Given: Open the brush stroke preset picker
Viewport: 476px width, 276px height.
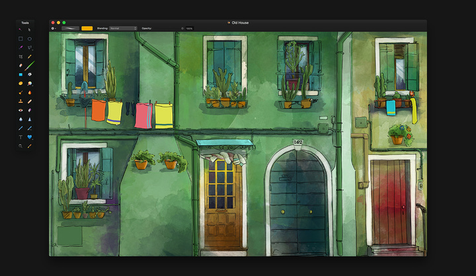Looking at the screenshot, I should pyautogui.click(x=70, y=28).
